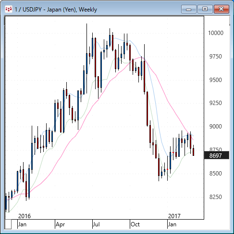Click the 2016 year label
The height and width of the screenshot is (234, 234).
click(25, 216)
